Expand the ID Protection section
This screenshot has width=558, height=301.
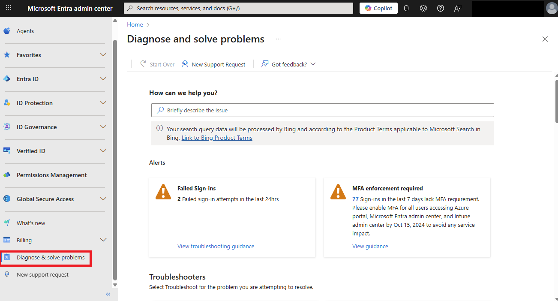pos(103,103)
